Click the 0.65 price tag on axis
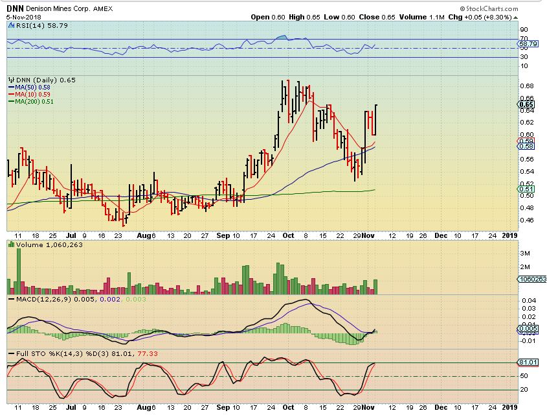This screenshot has width=547, height=415. [x=526, y=104]
